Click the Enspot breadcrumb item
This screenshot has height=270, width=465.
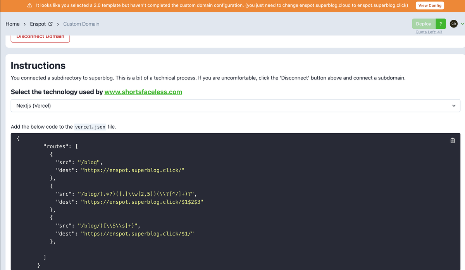pyautogui.click(x=38, y=24)
